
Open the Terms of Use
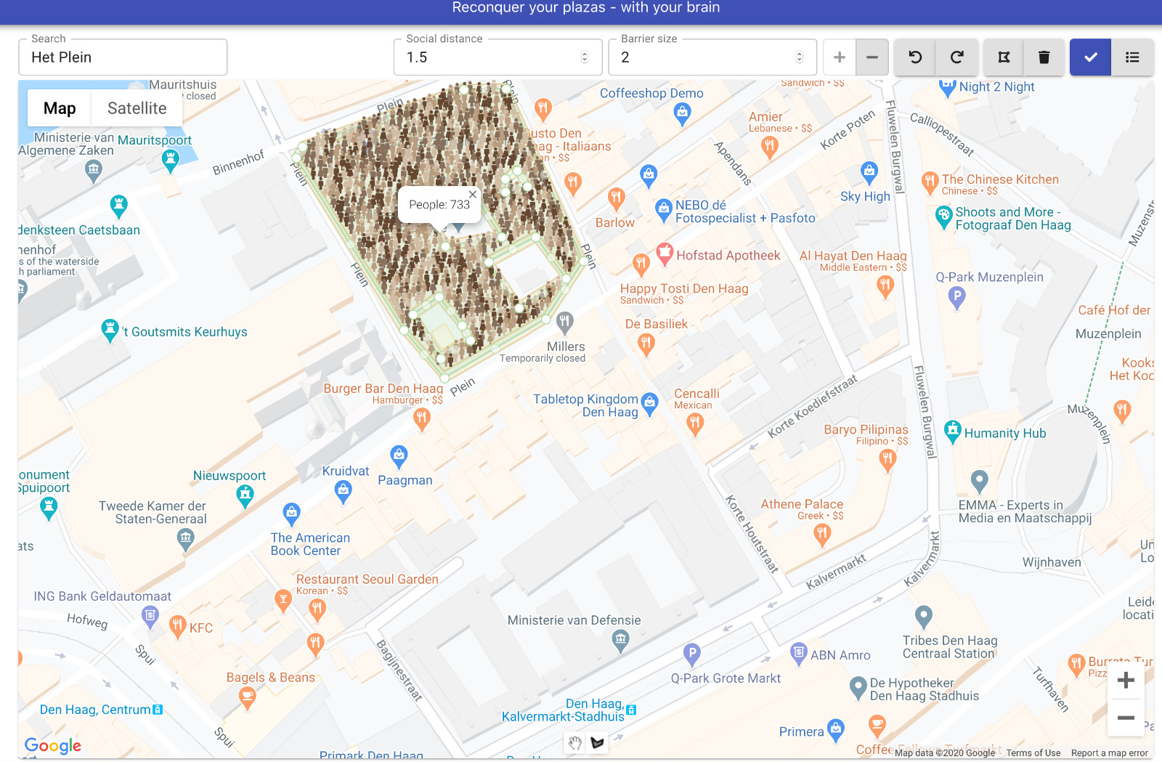click(x=1033, y=753)
